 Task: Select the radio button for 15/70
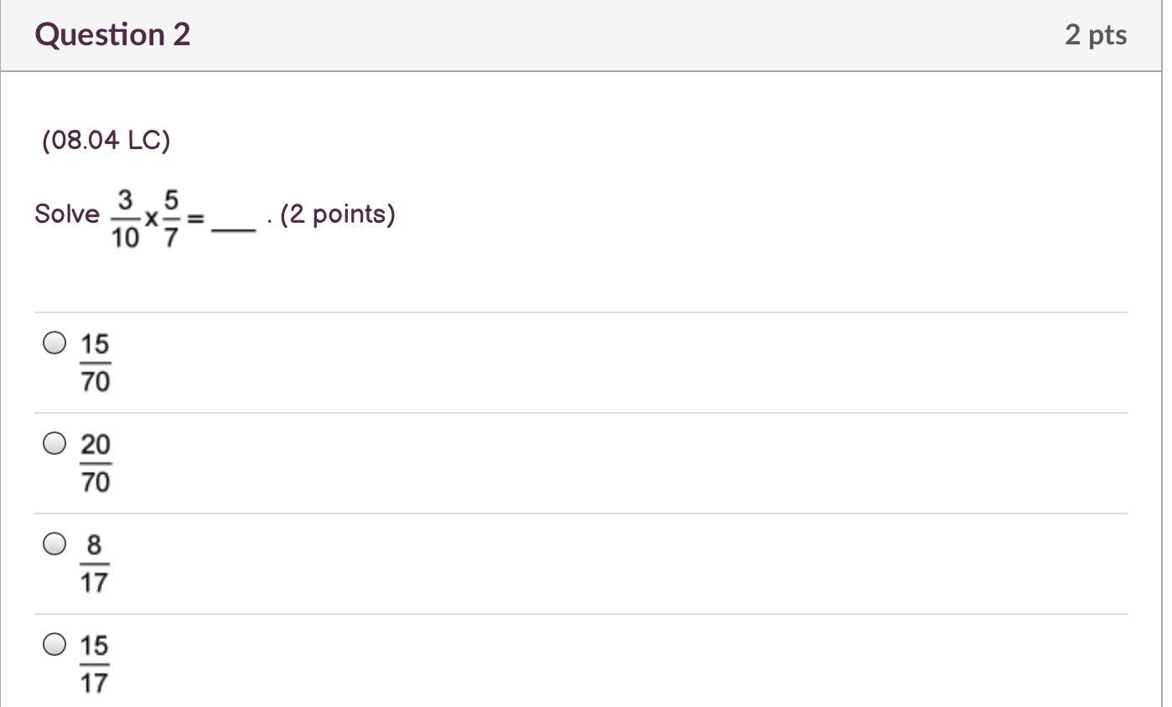(x=54, y=343)
